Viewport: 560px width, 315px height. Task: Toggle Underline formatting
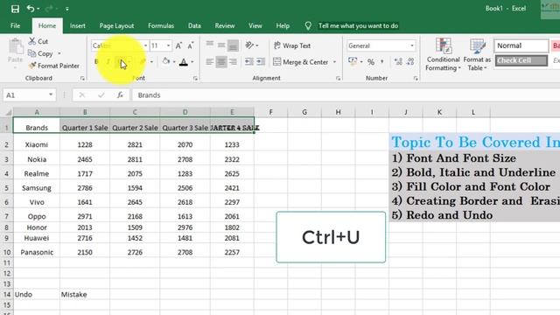121,62
